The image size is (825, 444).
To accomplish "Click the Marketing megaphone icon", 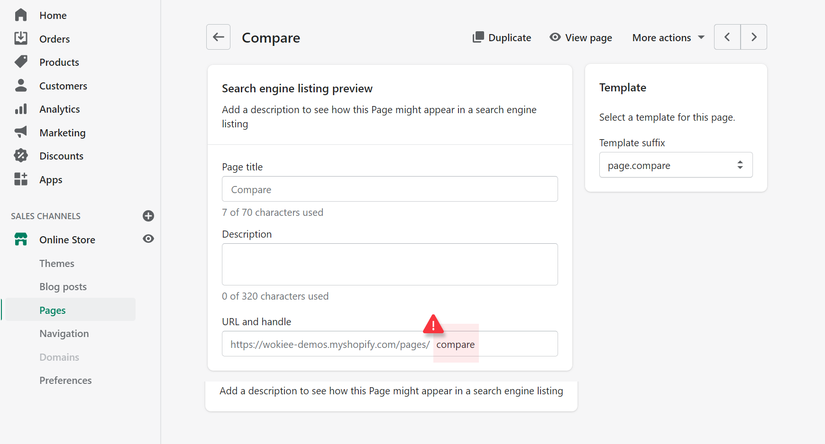I will point(21,132).
